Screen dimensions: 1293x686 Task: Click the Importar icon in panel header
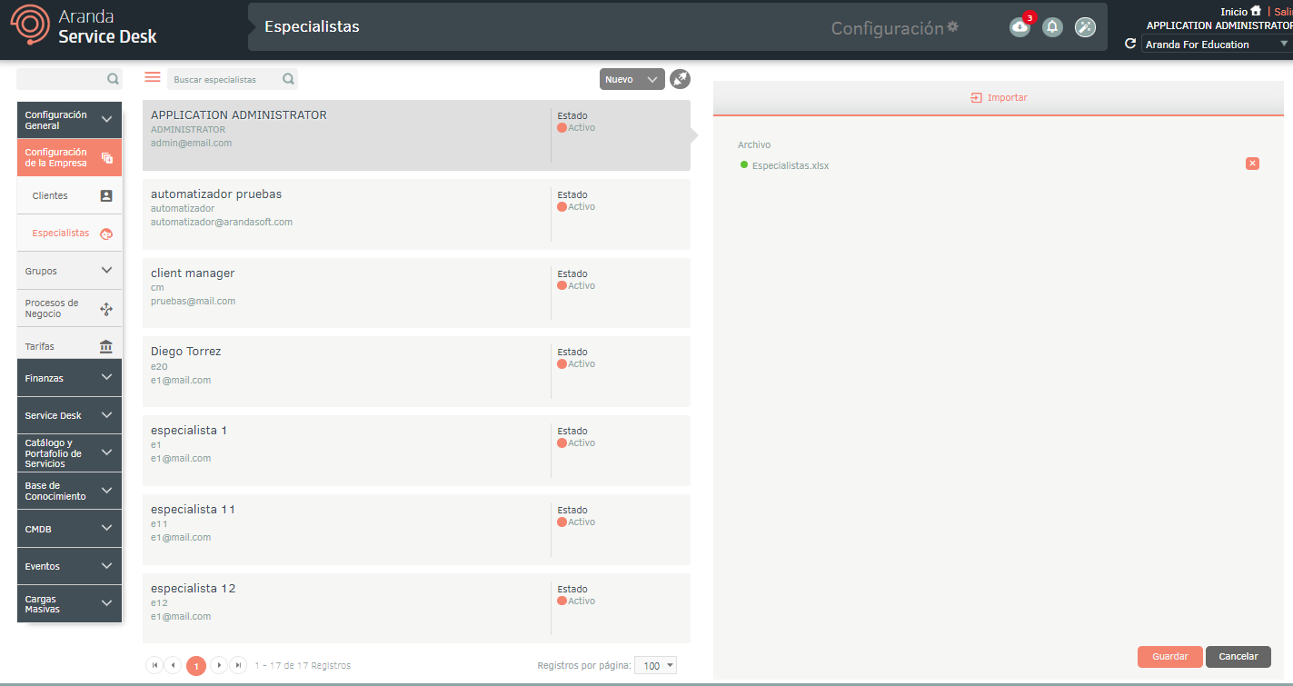[976, 97]
